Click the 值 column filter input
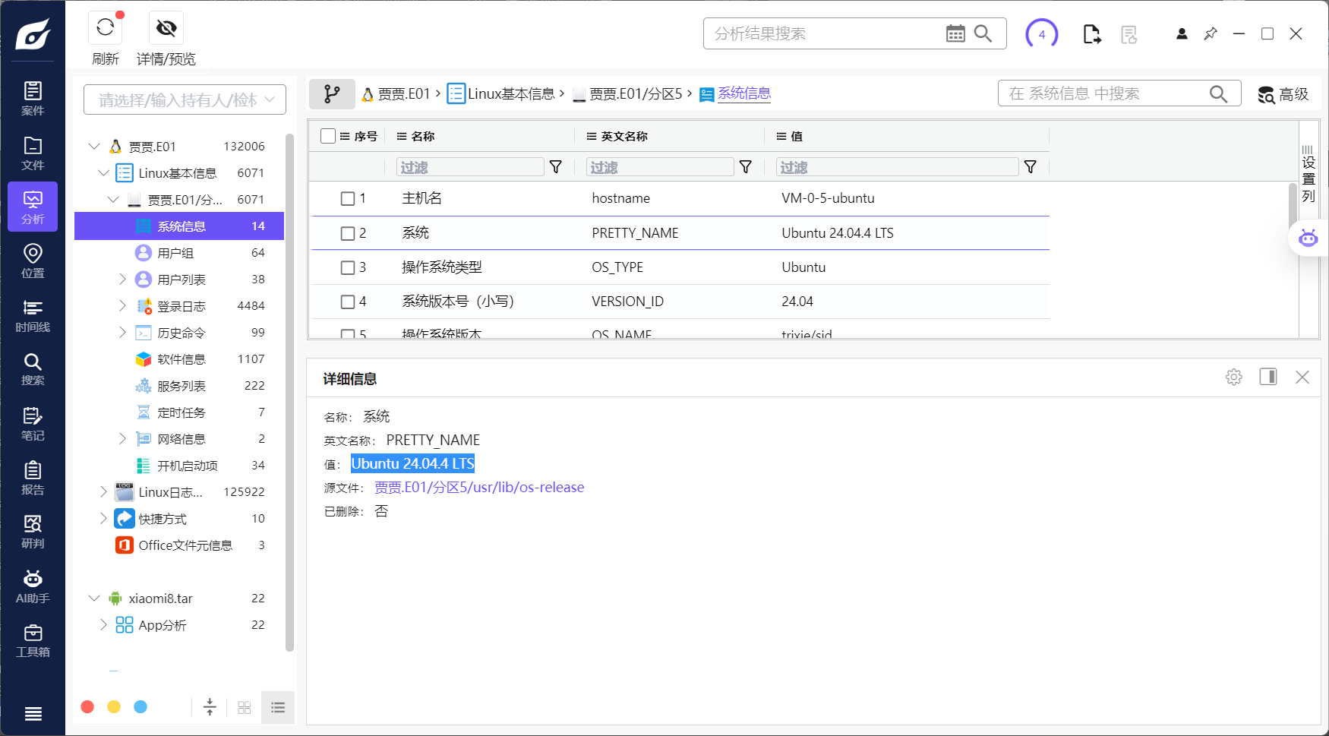The height and width of the screenshot is (736, 1329). pos(897,167)
